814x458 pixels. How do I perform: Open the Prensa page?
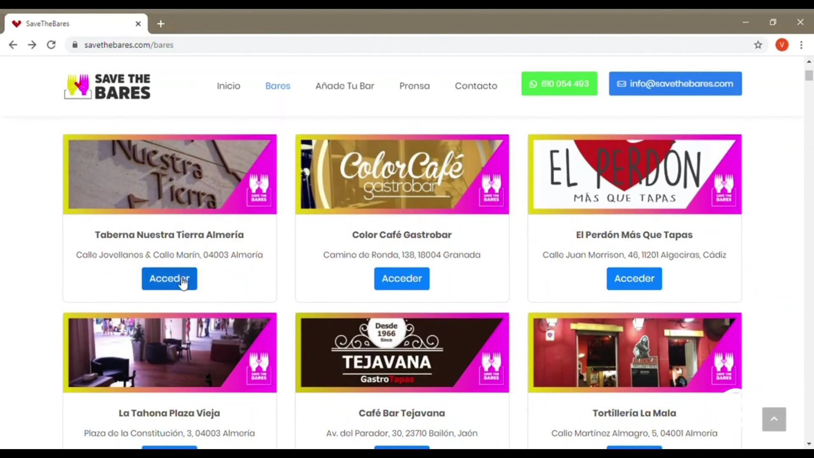coord(414,86)
